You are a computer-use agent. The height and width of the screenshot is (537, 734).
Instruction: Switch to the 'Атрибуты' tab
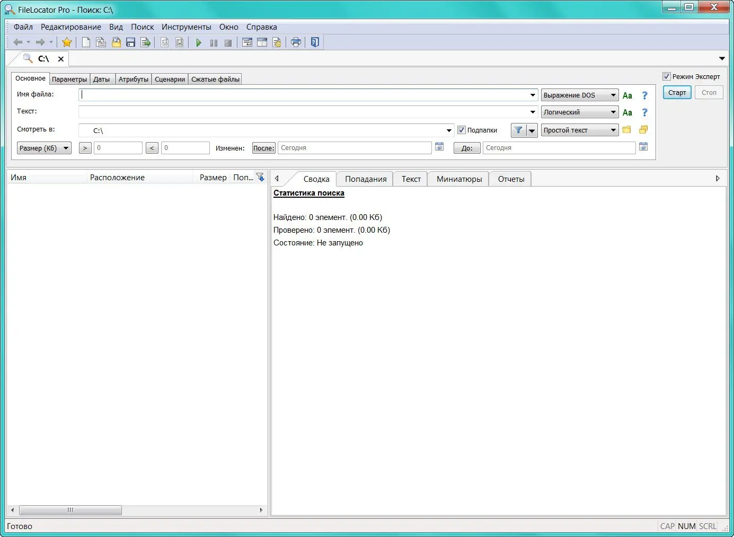click(134, 80)
